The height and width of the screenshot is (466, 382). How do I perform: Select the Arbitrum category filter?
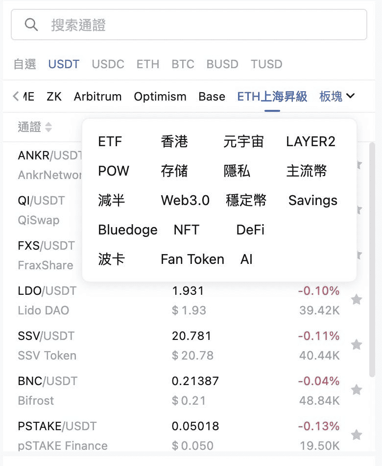97,96
